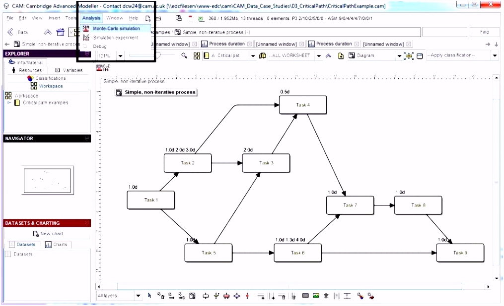Viewport: 504px width, 306px height.
Task: Expand the Critical path examples tree node
Action: tap(9, 103)
